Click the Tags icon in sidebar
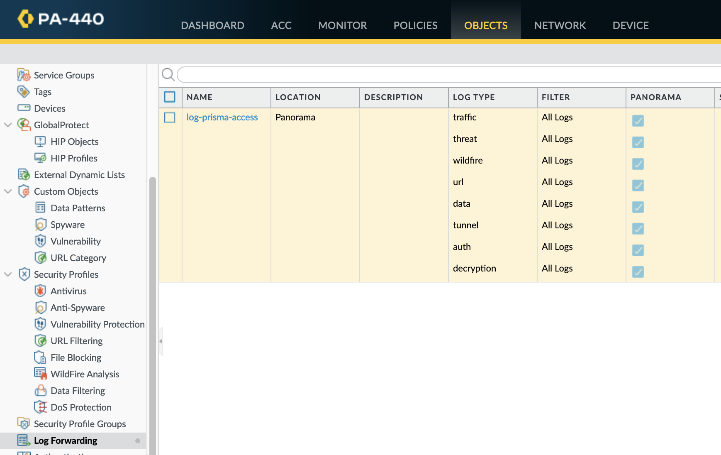Screen dimensions: 721x455 24,91
